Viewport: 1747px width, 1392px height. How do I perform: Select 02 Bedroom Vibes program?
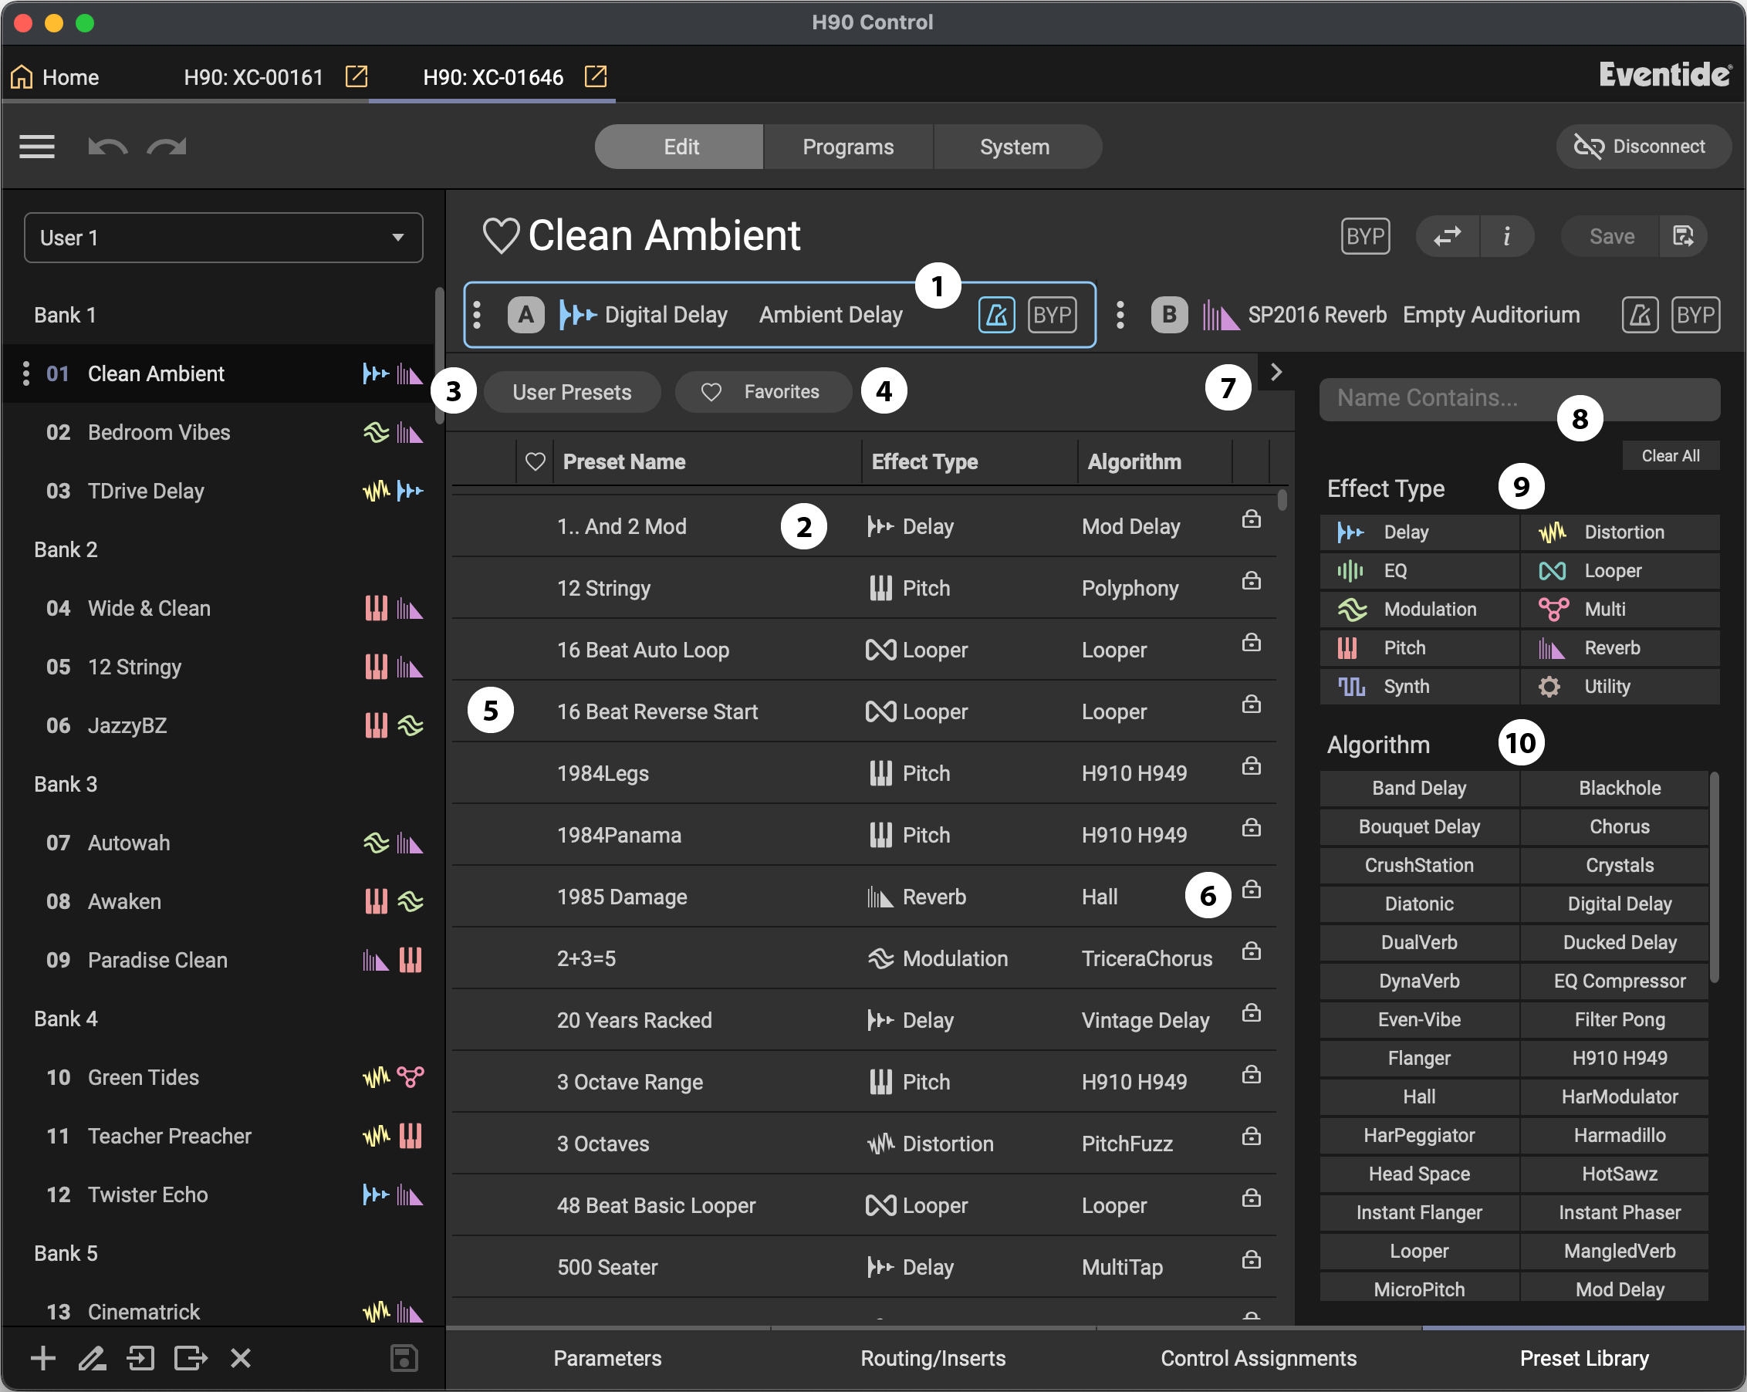tap(224, 433)
